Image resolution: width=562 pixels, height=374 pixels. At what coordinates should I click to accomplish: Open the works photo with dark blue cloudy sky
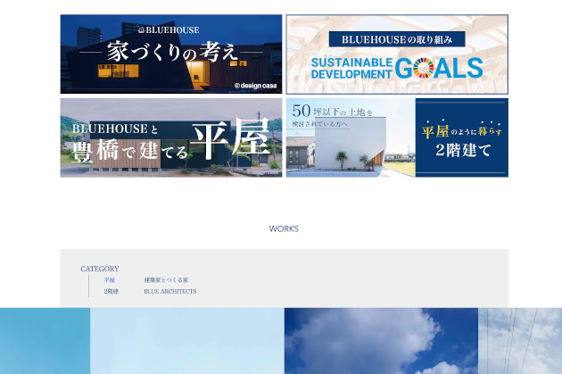(x=381, y=341)
